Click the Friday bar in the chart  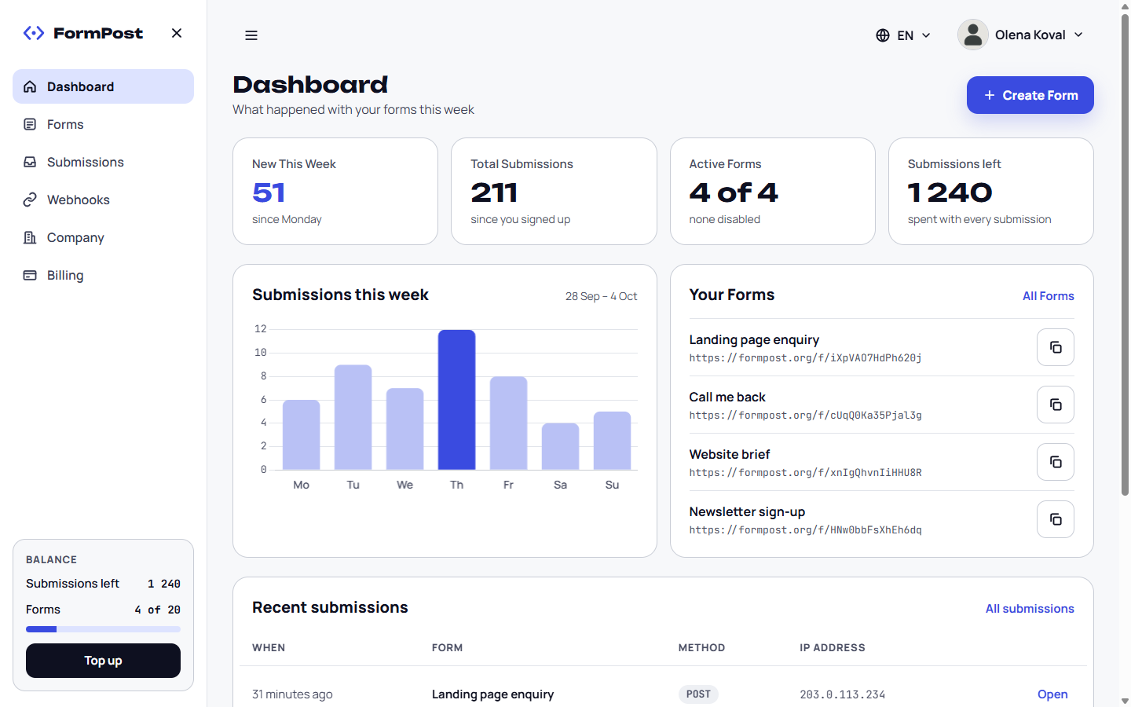[x=508, y=423]
